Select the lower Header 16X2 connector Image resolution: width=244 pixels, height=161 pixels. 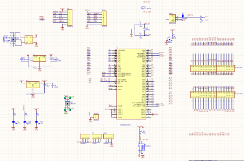(x=212, y=95)
